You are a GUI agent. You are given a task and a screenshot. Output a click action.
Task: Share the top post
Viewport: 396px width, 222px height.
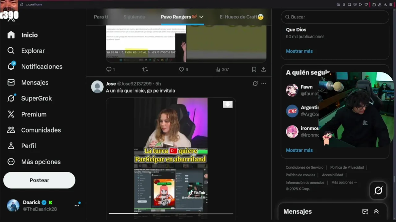coord(264,70)
